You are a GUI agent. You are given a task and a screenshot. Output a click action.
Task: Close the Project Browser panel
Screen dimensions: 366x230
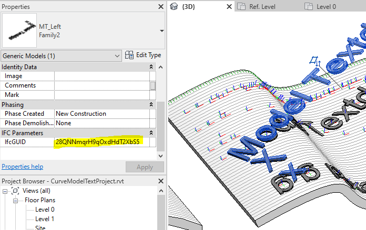[160, 181]
